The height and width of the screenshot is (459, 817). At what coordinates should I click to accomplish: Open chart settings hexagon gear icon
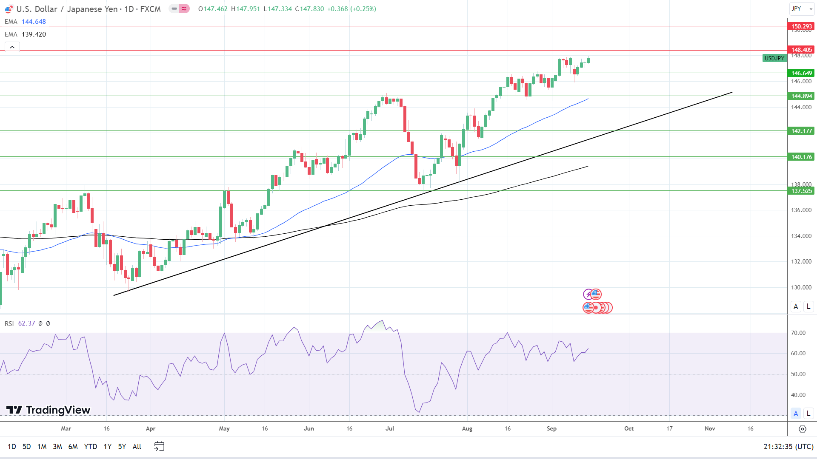point(802,429)
